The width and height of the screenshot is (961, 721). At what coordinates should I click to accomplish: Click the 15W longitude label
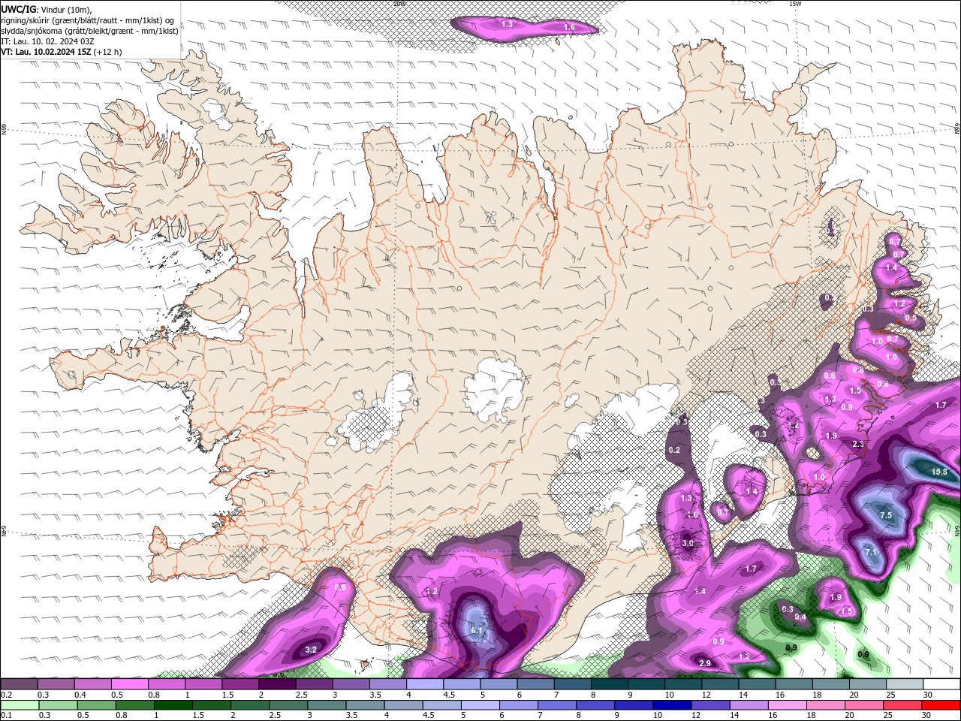pyautogui.click(x=795, y=3)
